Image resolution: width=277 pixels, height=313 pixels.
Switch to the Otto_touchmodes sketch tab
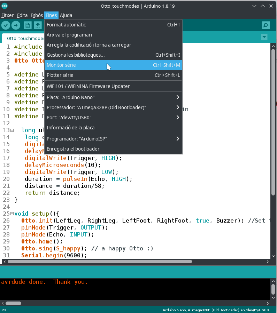click(x=25, y=38)
